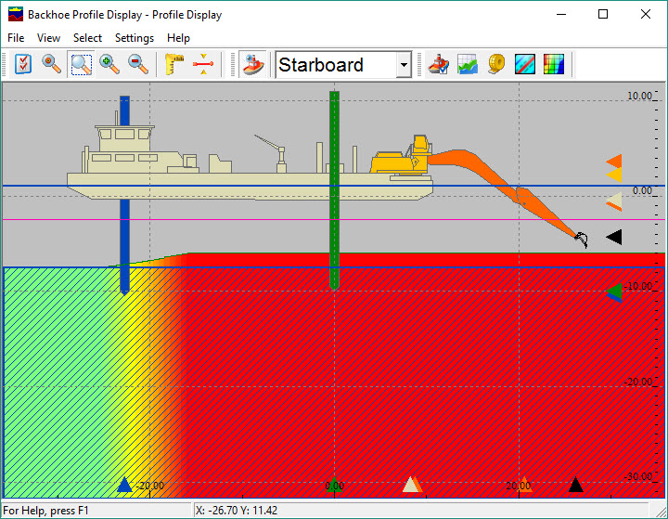Click the blue triangle marker on bottom axis

tap(124, 484)
